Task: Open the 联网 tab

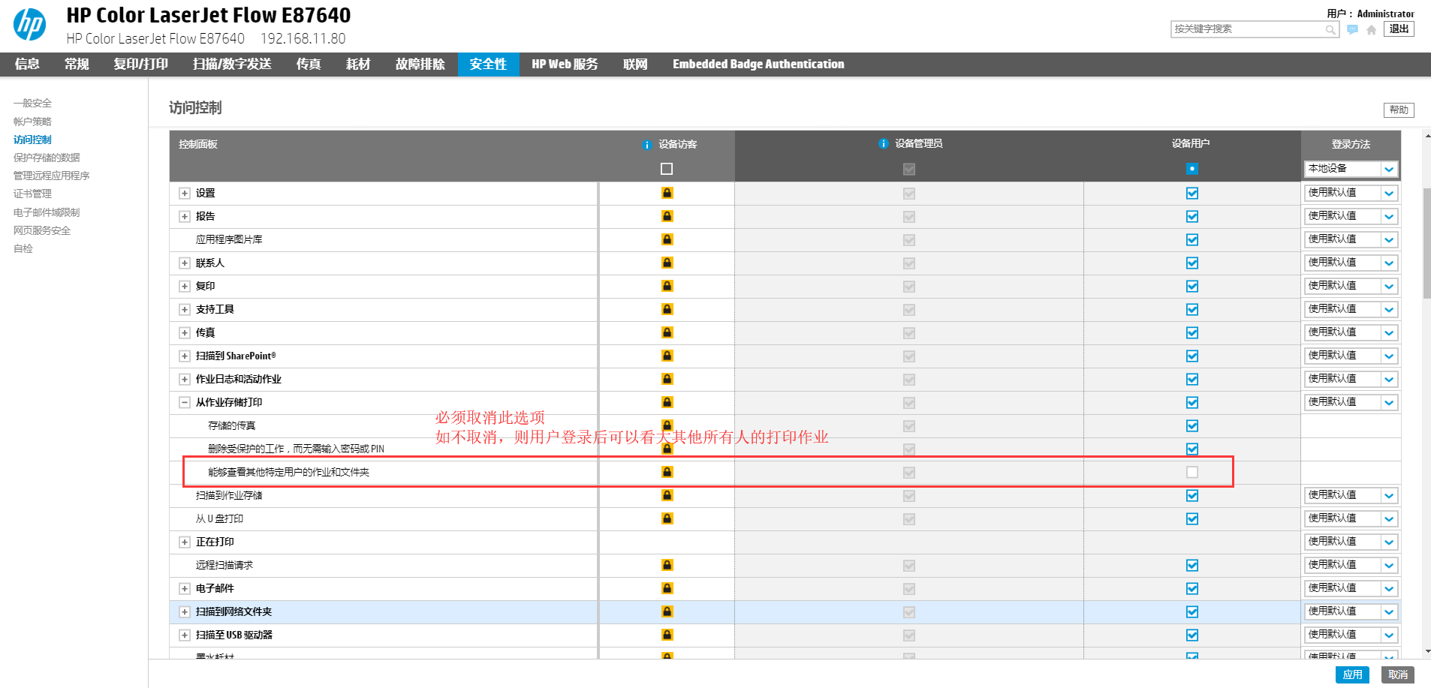Action: point(635,65)
